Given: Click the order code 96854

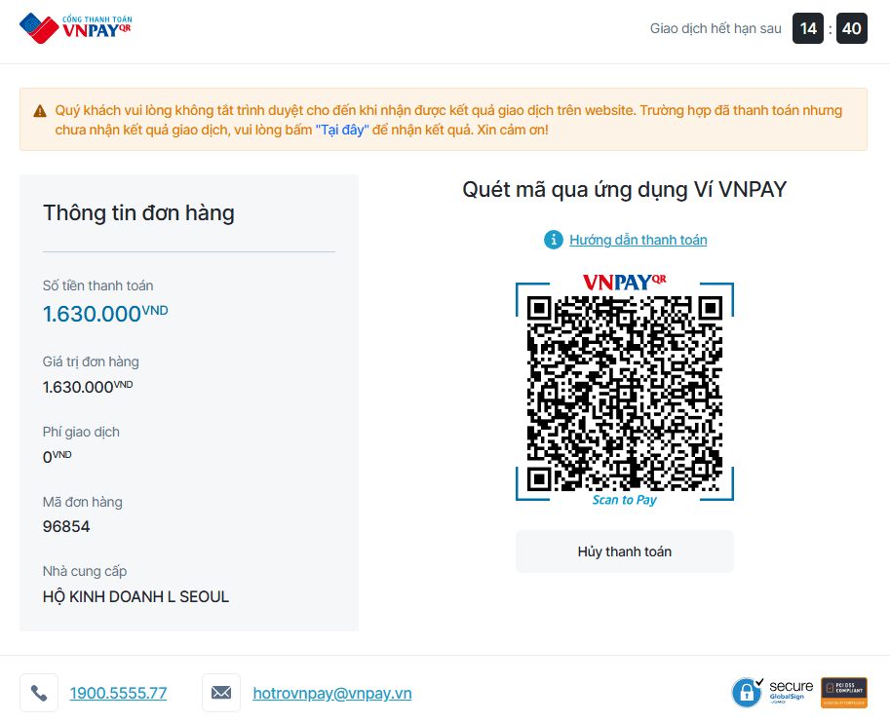Looking at the screenshot, I should coord(66,526).
